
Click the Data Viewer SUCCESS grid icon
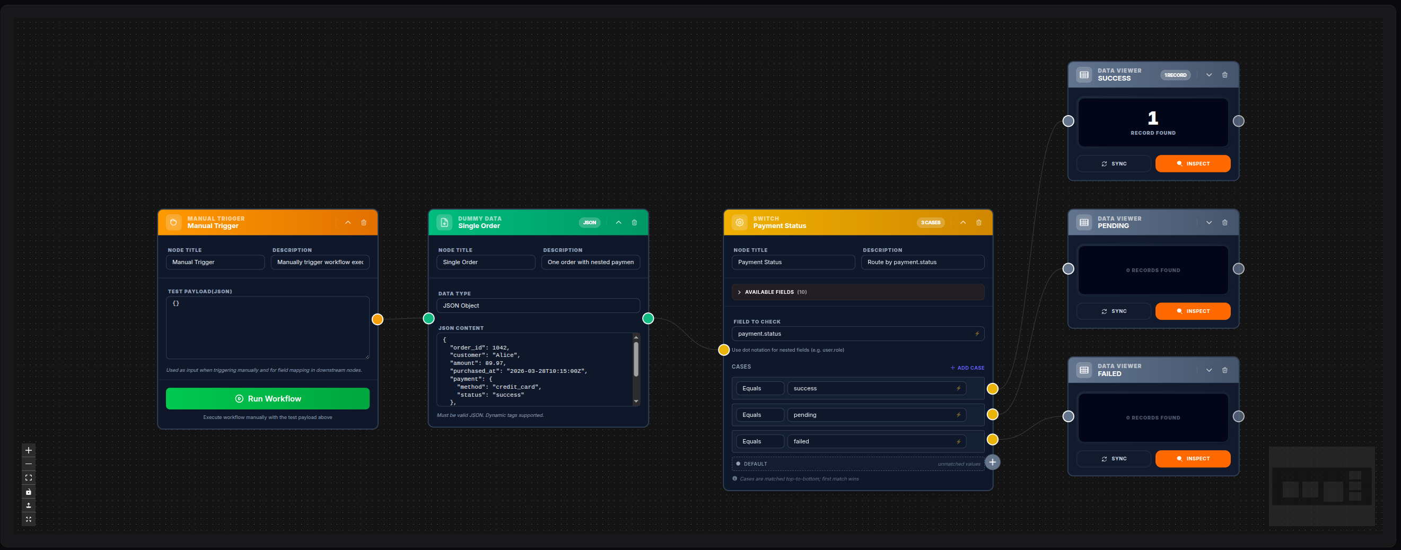tap(1084, 75)
